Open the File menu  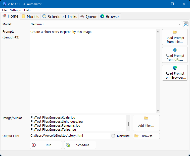tap(4, 10)
